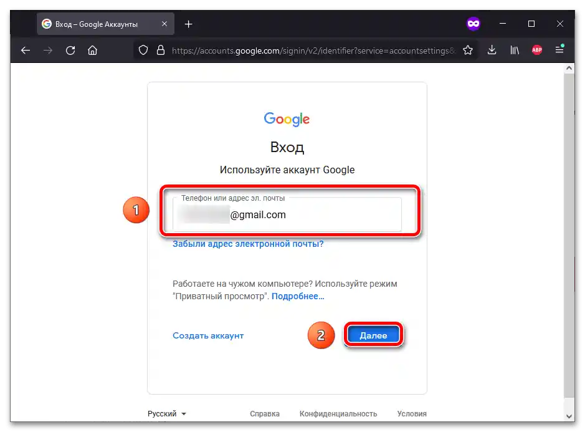Open the 'Подробнее…' link

[x=298, y=296]
